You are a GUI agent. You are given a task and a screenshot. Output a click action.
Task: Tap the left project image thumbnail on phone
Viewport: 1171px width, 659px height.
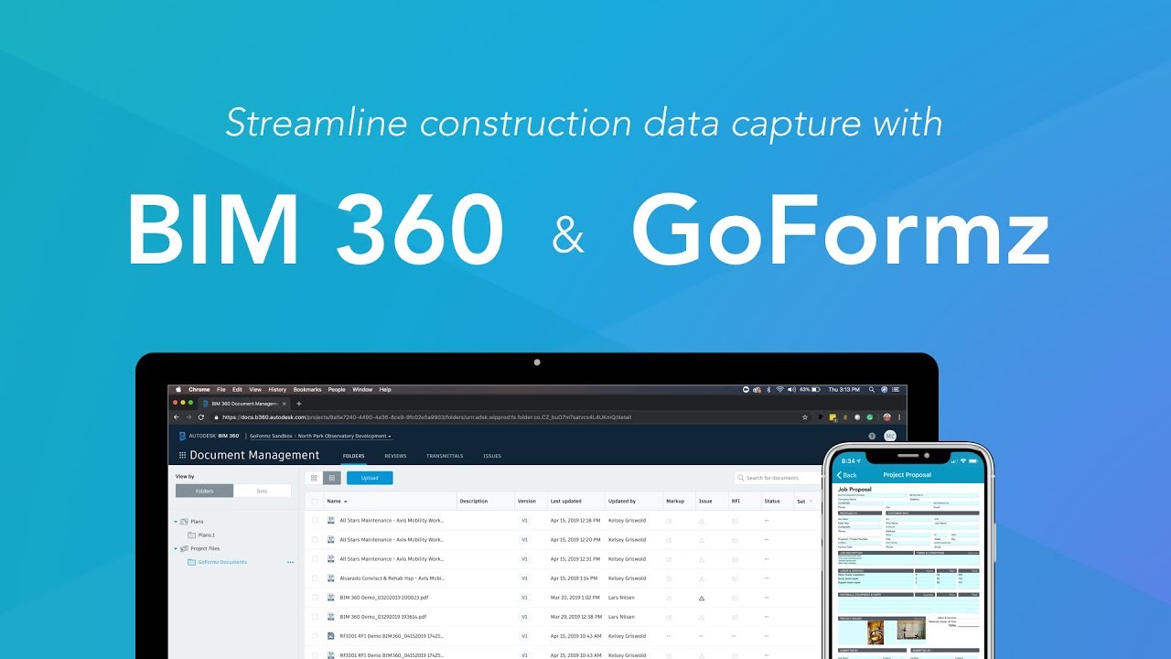coord(876,632)
